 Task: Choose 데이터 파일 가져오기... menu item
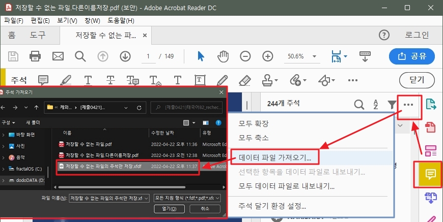point(275,158)
